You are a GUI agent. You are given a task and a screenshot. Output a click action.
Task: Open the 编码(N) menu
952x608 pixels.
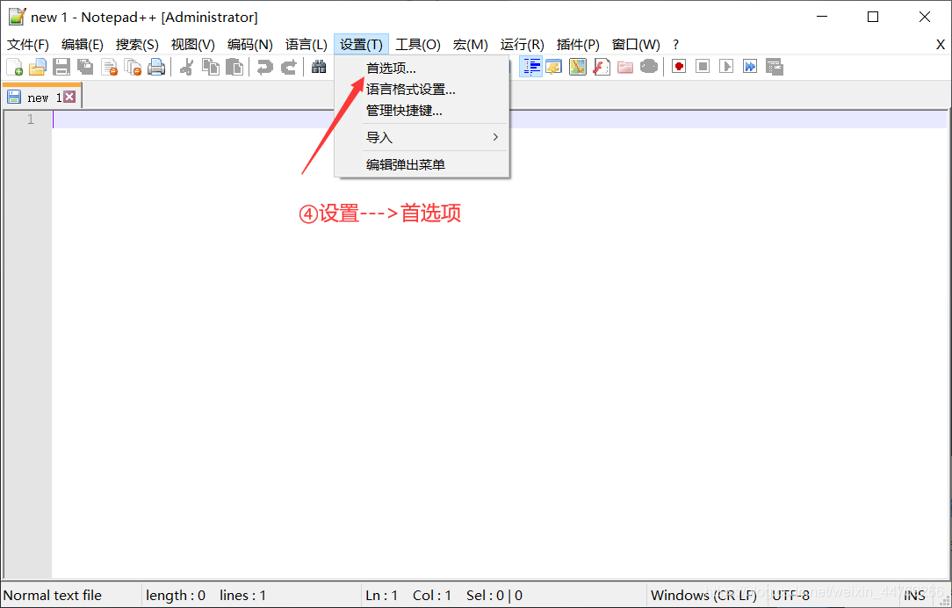pyautogui.click(x=250, y=44)
